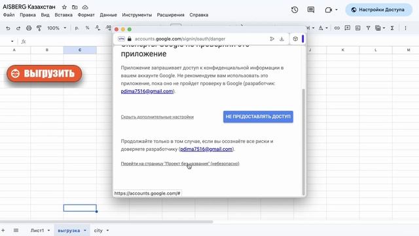Click the popup's send arrow icon
The width and height of the screenshot is (419, 236).
(272, 39)
